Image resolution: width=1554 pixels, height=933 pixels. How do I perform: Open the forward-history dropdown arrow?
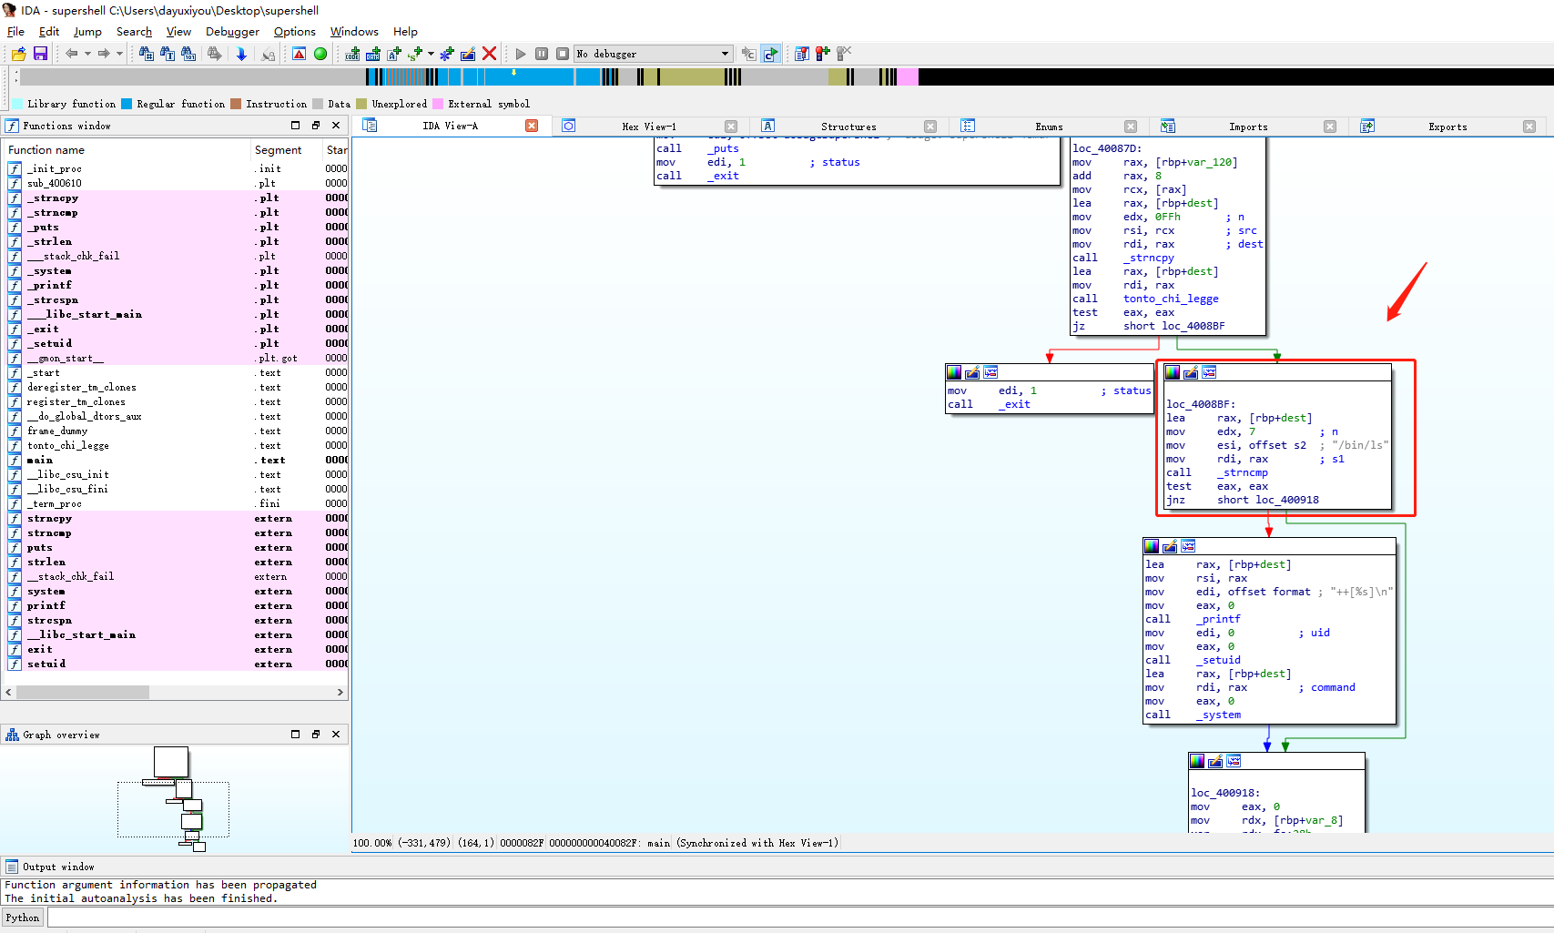click(119, 54)
